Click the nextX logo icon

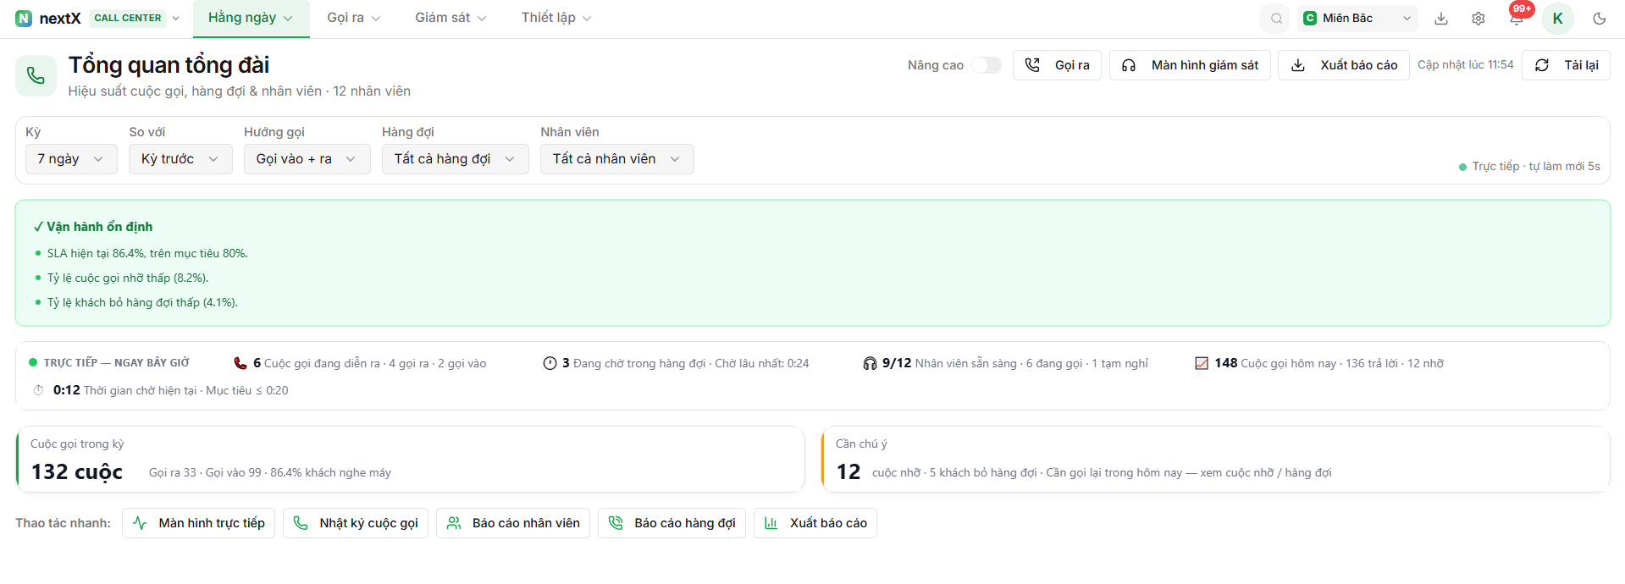coord(24,18)
